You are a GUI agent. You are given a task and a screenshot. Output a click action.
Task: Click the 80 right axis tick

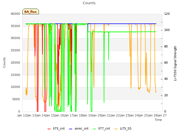[166, 47]
